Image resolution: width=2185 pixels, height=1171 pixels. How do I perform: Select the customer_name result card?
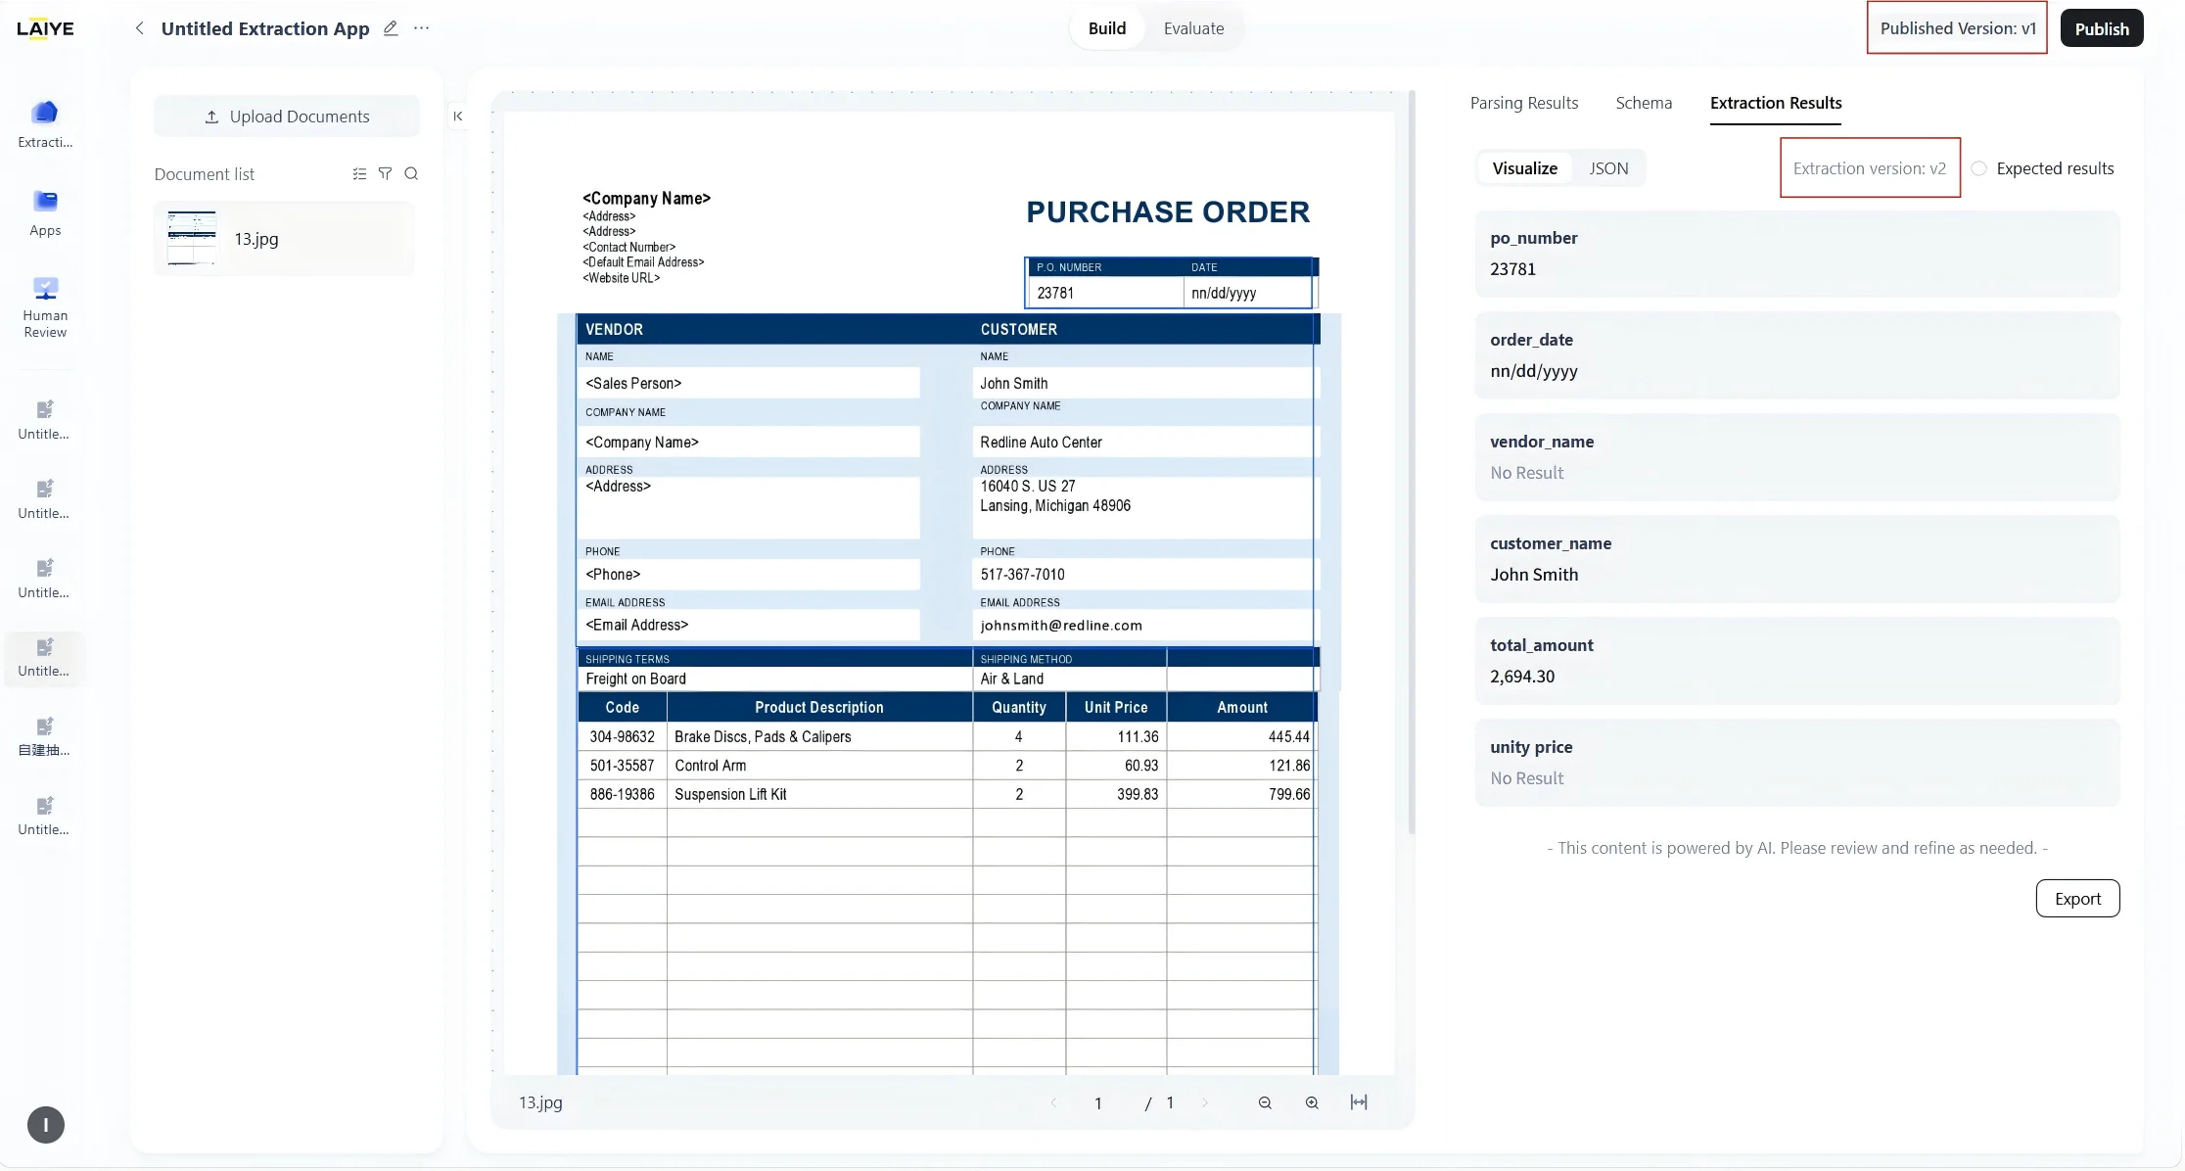point(1797,559)
